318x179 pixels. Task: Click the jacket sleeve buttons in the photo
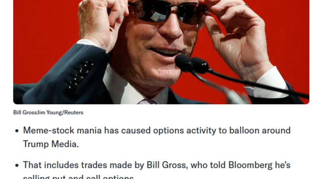tap(80, 76)
